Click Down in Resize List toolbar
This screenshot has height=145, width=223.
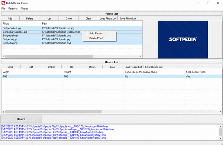[92, 67]
